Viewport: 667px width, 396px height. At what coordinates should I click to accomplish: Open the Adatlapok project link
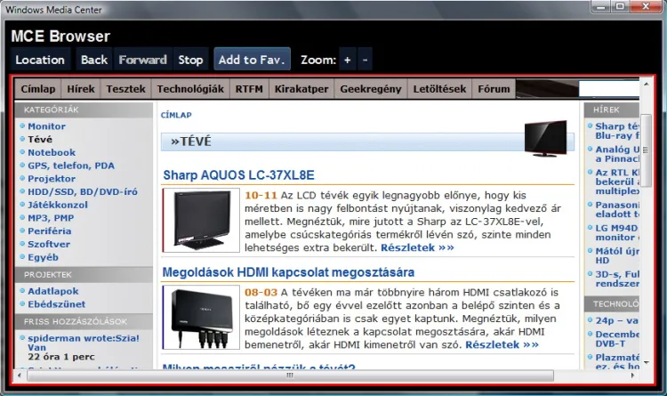click(x=53, y=291)
